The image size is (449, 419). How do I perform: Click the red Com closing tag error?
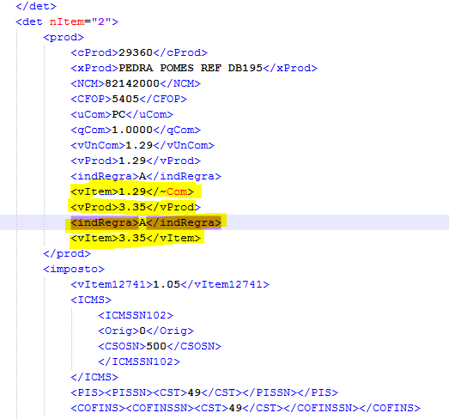tap(177, 191)
